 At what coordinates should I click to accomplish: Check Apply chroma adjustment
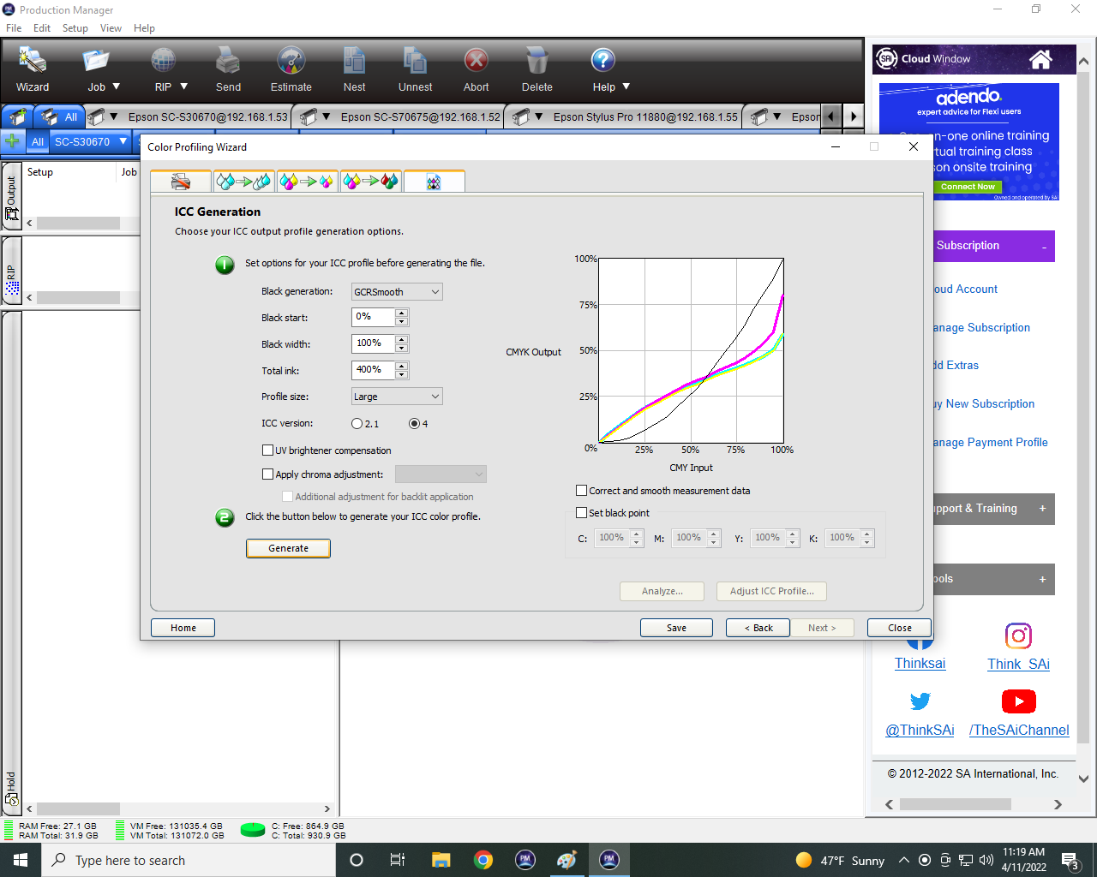pos(267,474)
